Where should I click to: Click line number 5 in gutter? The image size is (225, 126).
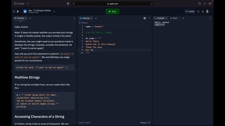[82, 38]
